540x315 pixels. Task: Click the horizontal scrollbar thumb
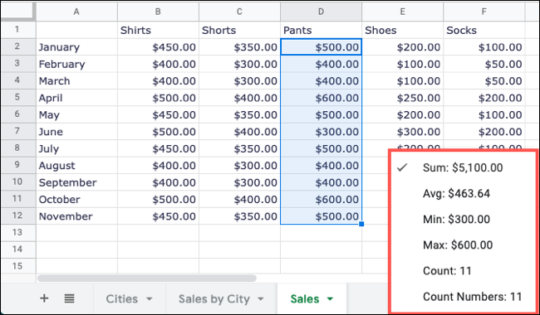[x=147, y=278]
